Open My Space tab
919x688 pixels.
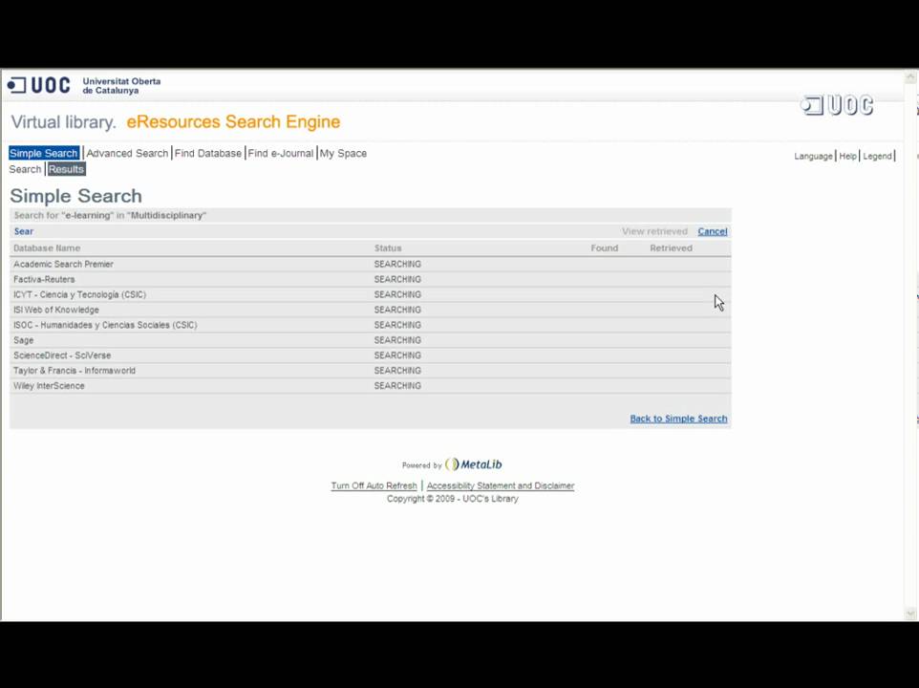[344, 153]
